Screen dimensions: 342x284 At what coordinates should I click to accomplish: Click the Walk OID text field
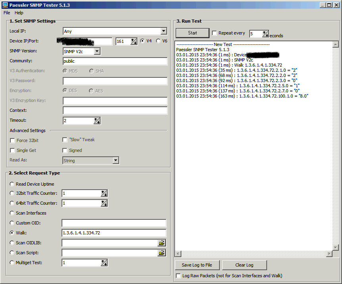pos(114,233)
